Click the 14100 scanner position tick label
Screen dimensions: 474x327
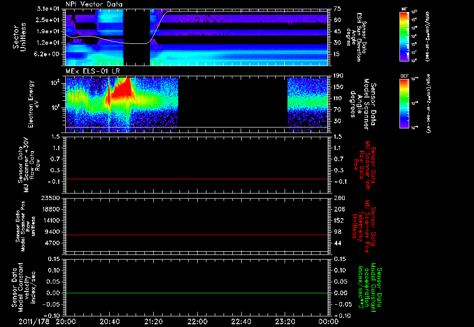click(x=51, y=220)
